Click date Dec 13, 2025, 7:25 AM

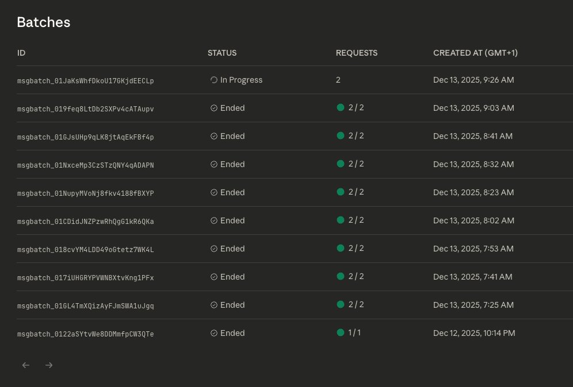coord(473,305)
